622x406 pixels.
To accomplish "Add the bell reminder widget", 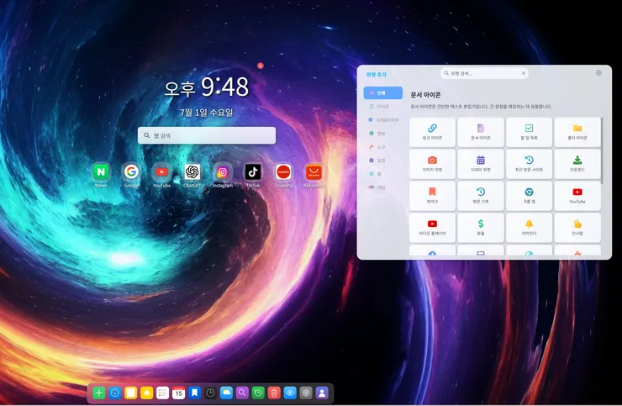I will (x=529, y=228).
